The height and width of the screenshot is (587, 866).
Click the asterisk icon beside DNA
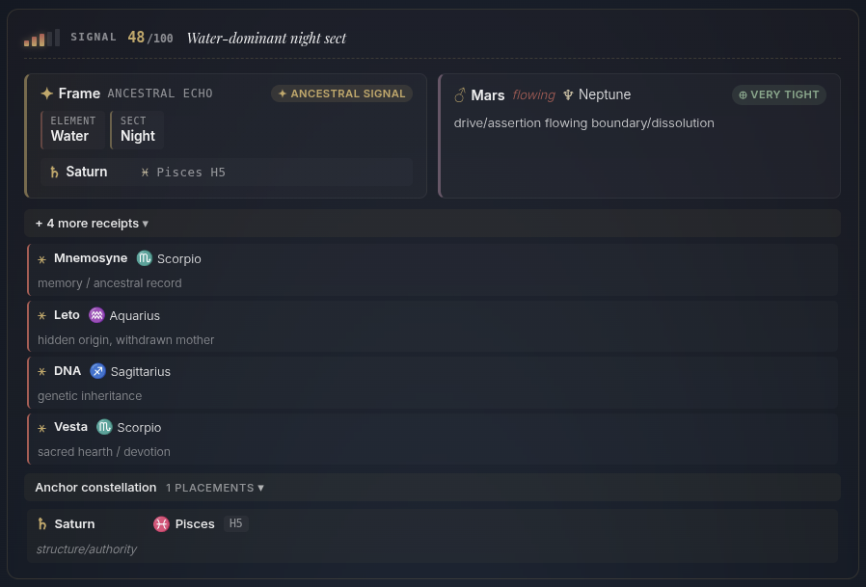coord(42,372)
